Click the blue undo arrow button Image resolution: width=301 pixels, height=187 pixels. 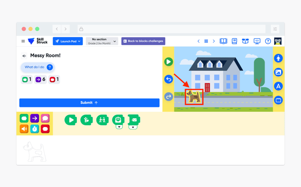[168, 79]
